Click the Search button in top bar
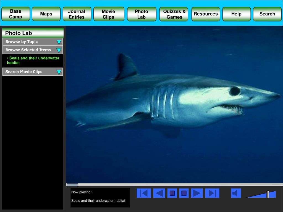283x212 pixels. tap(267, 14)
